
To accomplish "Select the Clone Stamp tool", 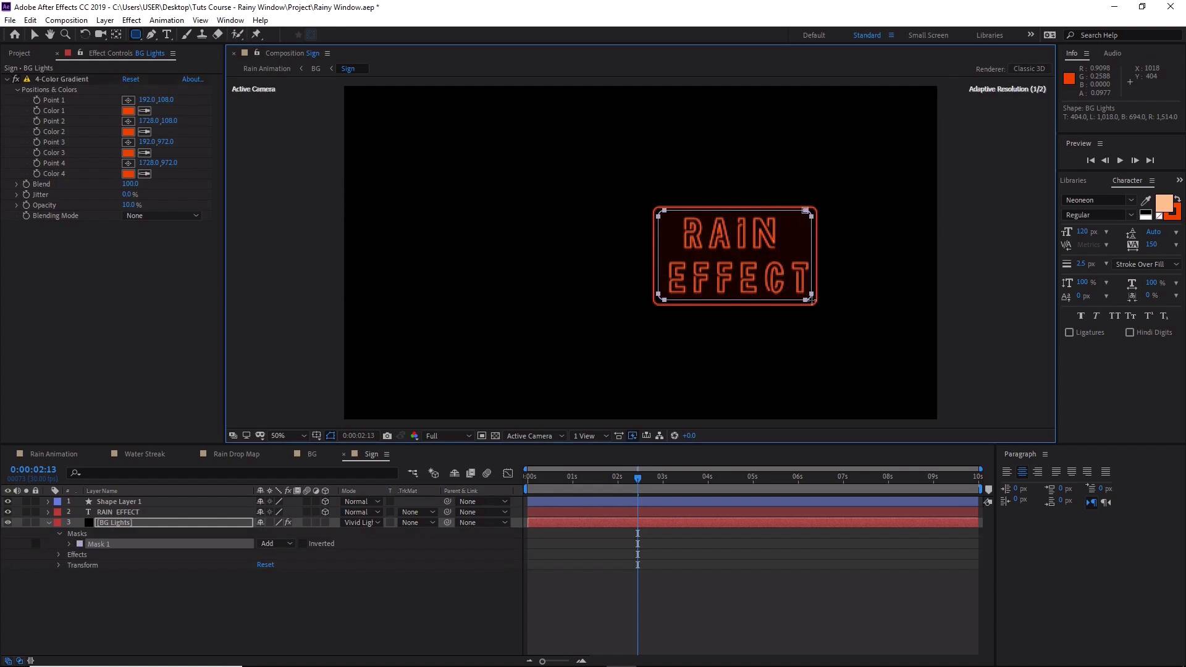I will pyautogui.click(x=201, y=35).
